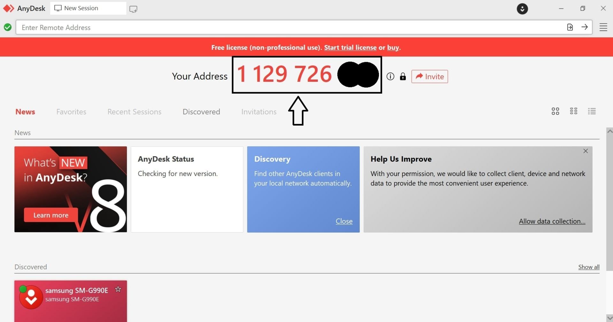Click the Discovery card heading
This screenshot has height=322, width=613.
[x=272, y=159]
